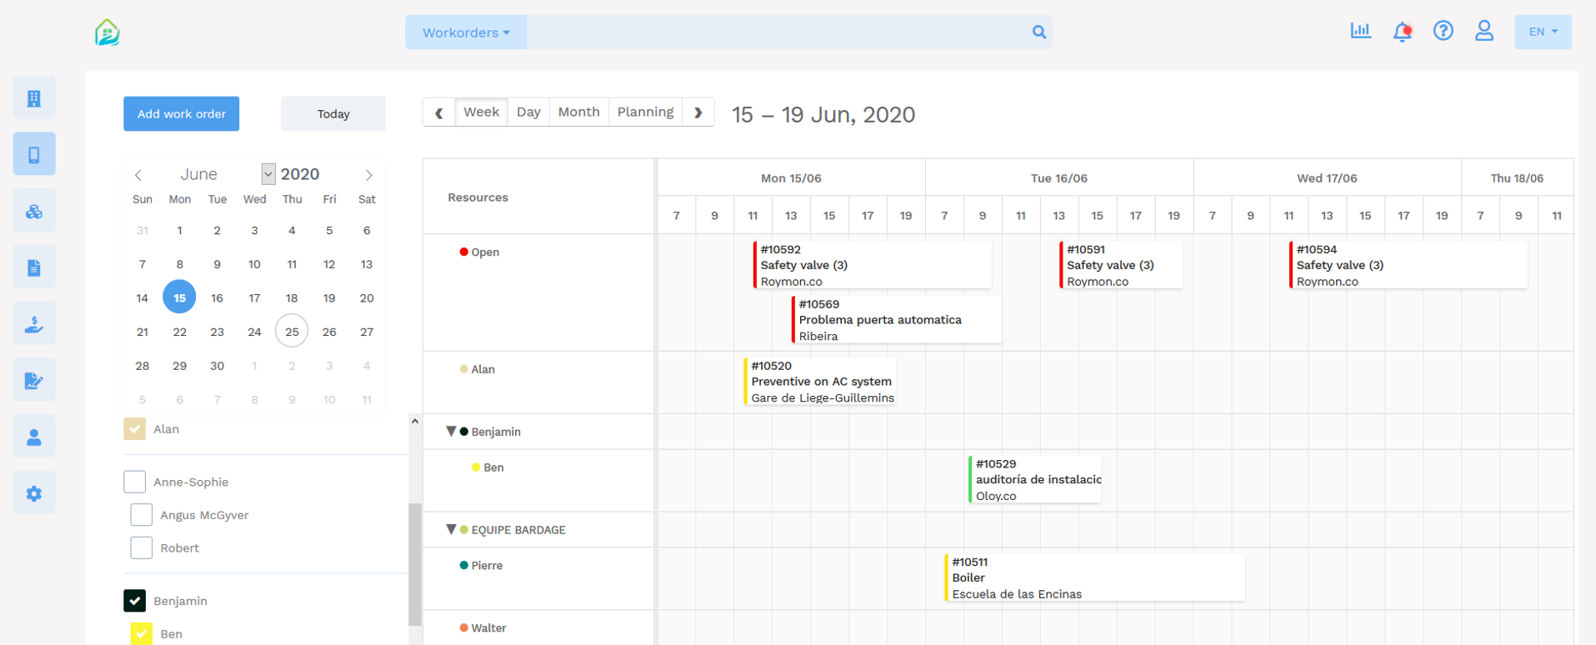Click Mon 15/06 day header
Viewport: 1596px width, 645px height.
point(791,178)
